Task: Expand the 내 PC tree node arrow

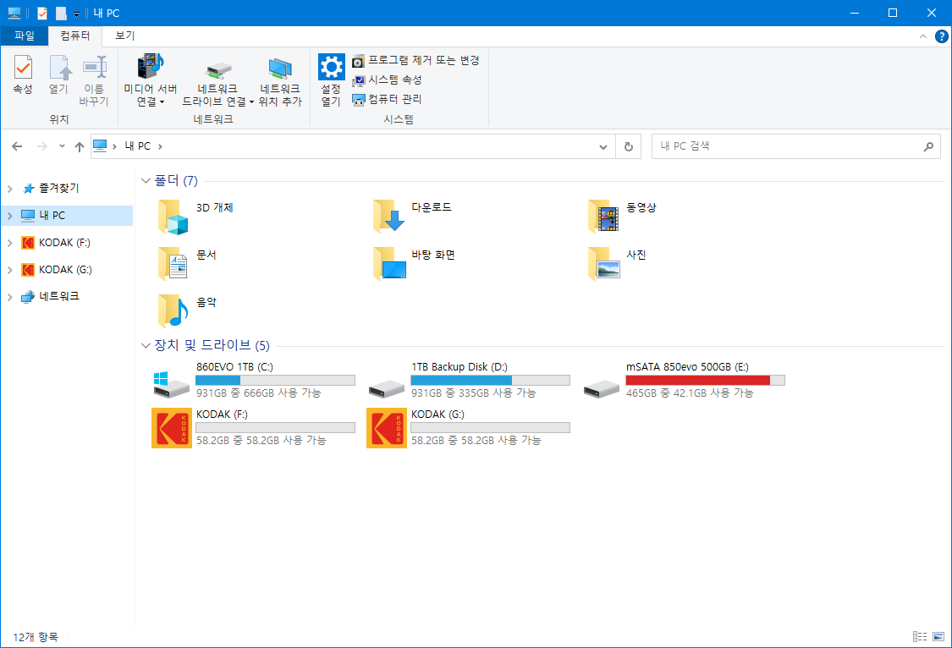Action: coord(9,216)
